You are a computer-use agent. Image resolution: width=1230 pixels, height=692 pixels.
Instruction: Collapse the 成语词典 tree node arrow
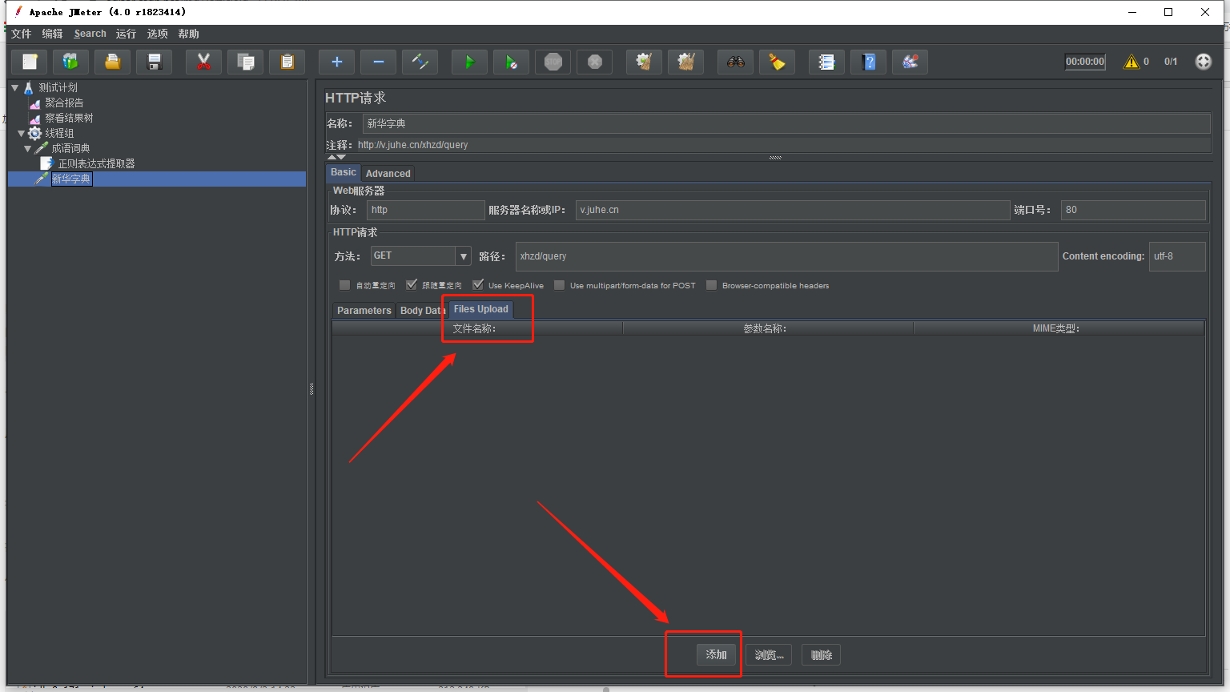point(27,148)
